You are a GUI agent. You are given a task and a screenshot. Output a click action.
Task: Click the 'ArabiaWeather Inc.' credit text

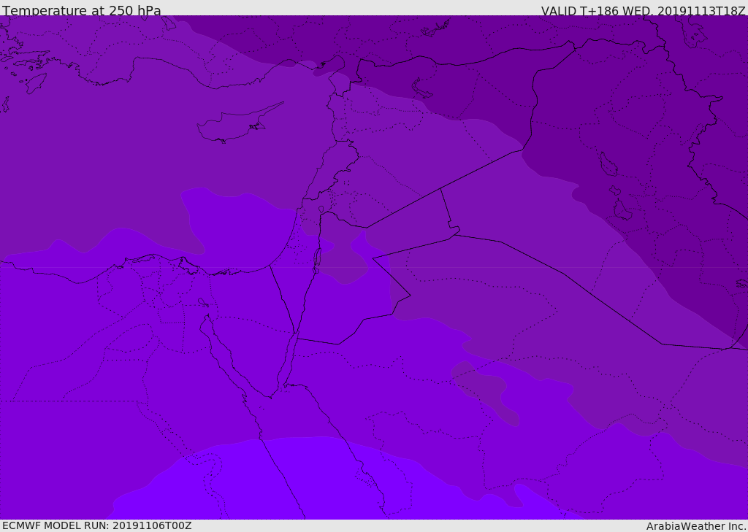point(696,526)
